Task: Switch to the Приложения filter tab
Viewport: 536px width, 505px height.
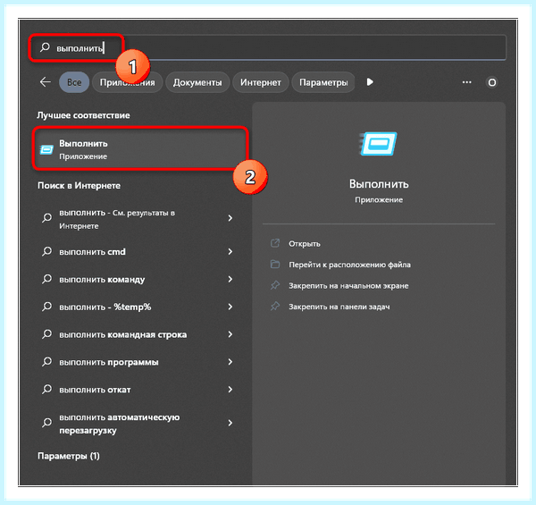Action: pyautogui.click(x=127, y=82)
